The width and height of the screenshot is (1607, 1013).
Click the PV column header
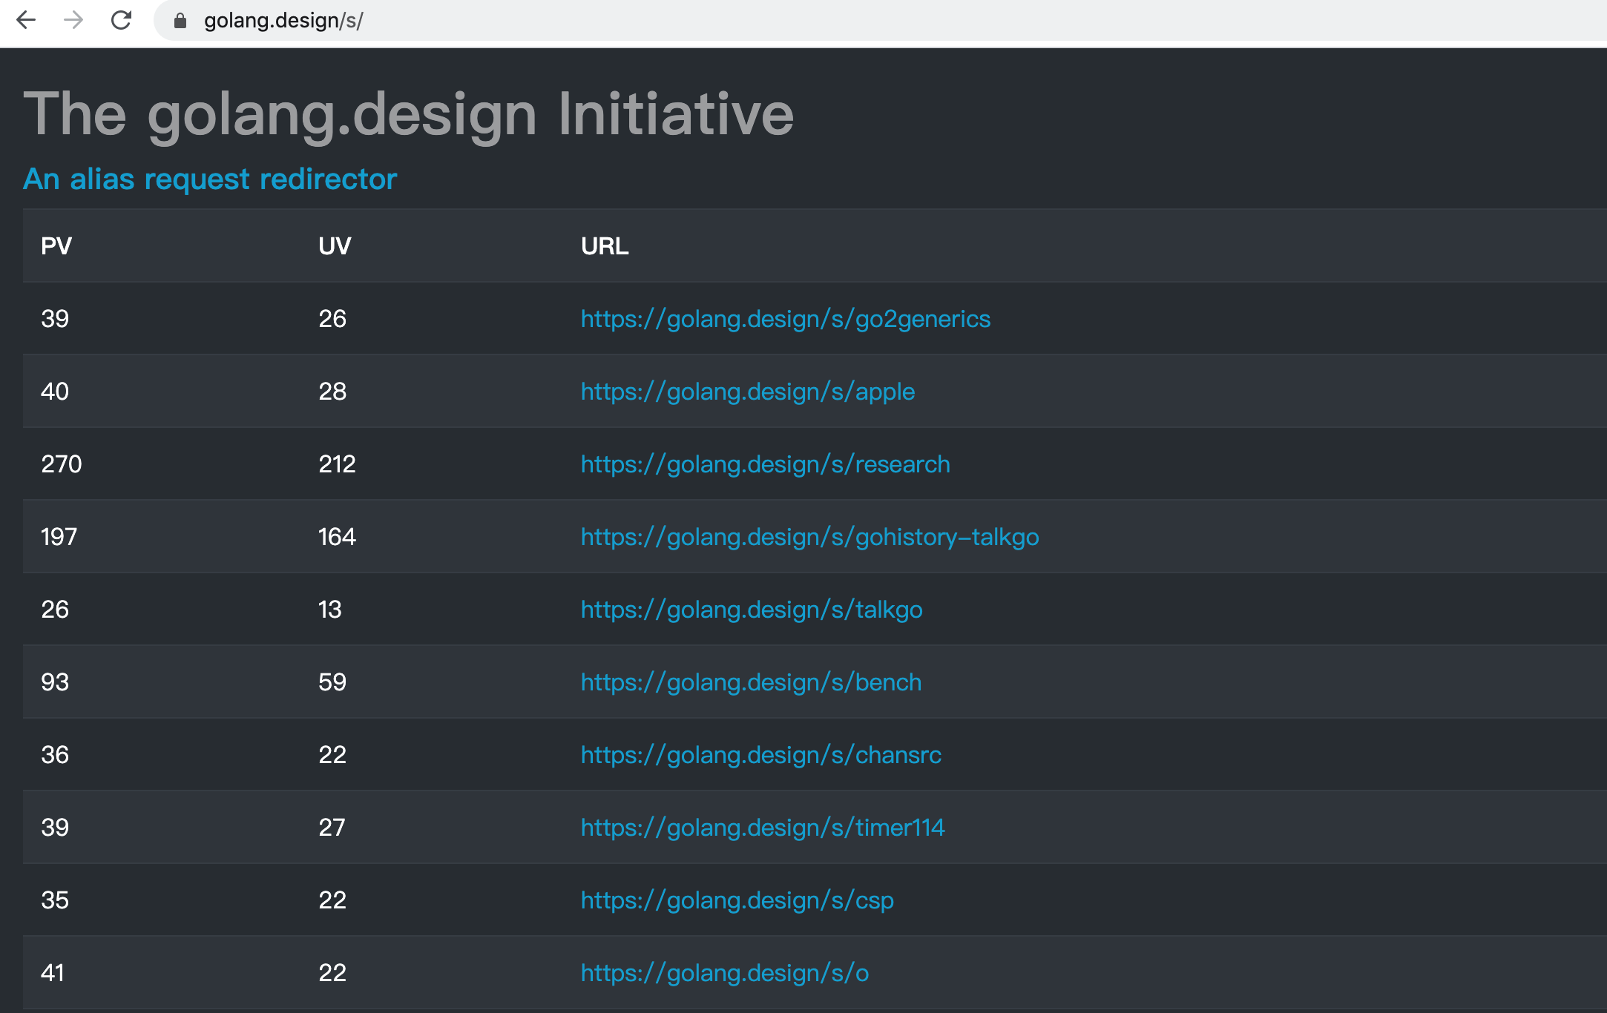tap(56, 246)
